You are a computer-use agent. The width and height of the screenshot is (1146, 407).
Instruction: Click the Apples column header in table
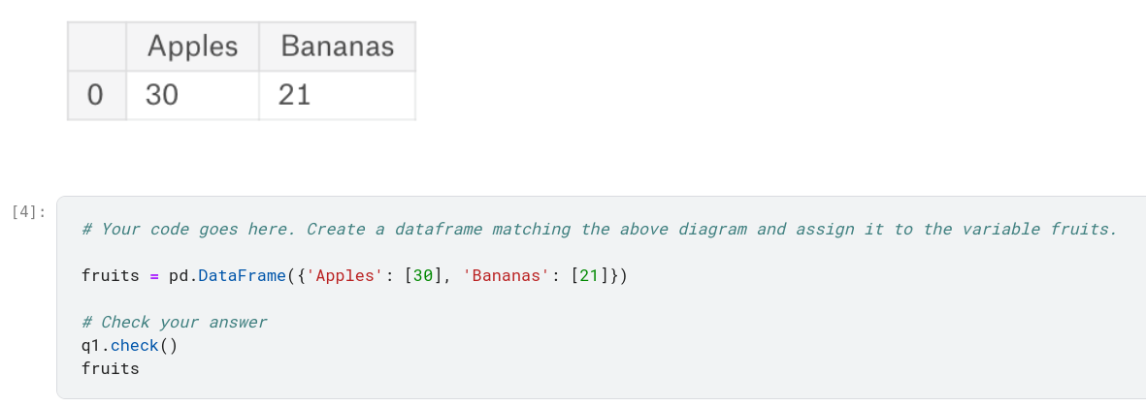(x=192, y=47)
